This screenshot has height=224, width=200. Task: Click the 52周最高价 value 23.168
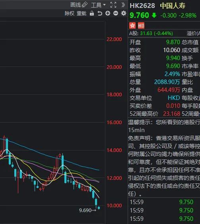pos(172,114)
